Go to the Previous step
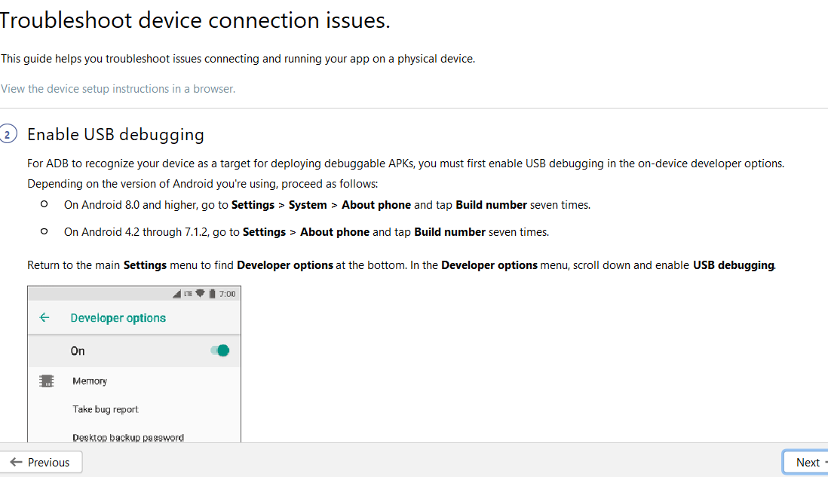 41,463
